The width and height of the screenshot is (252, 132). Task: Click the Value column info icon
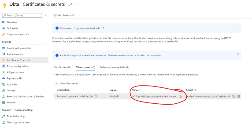point(140,90)
